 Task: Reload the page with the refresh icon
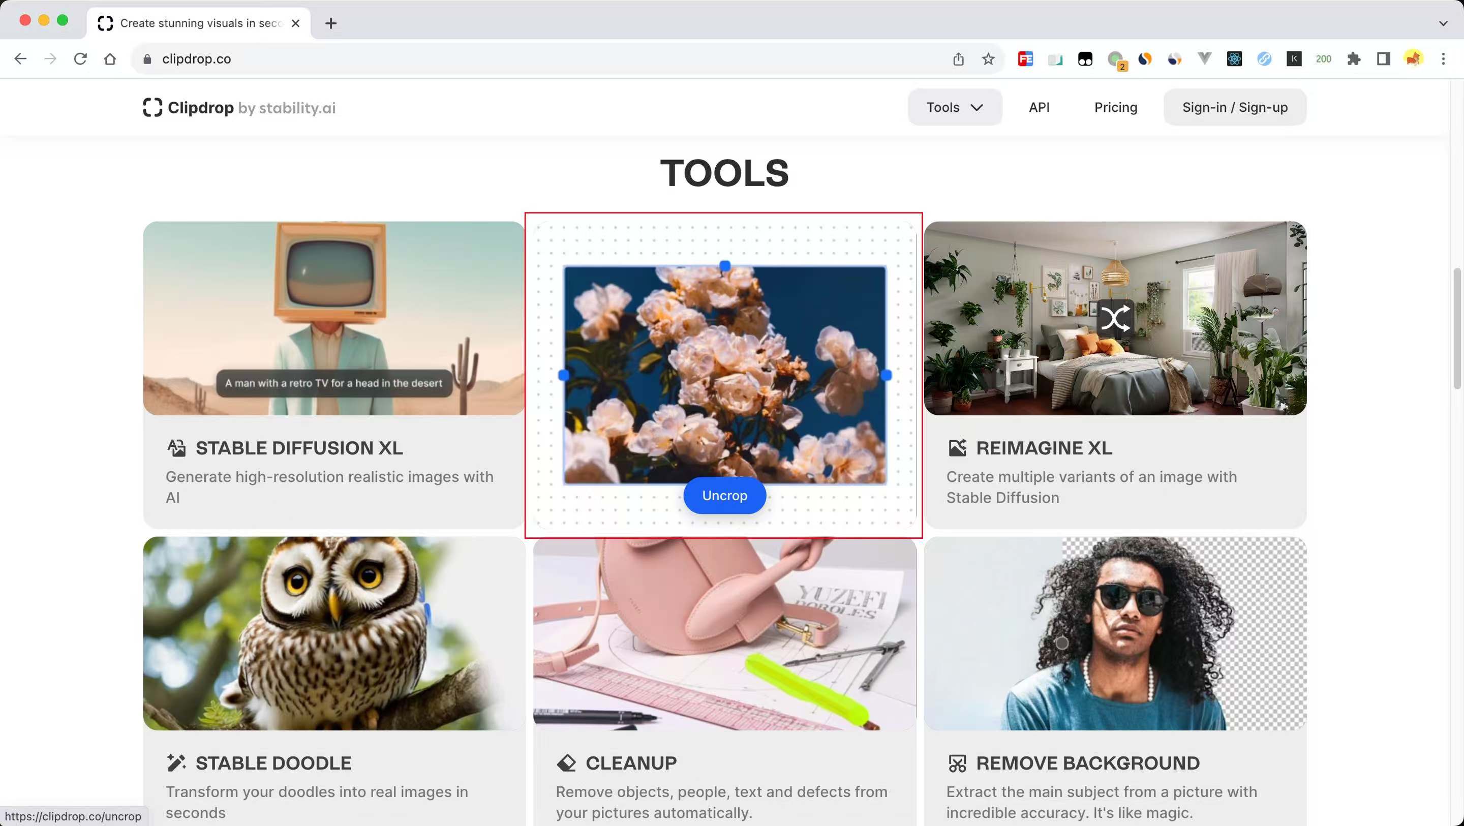point(80,58)
